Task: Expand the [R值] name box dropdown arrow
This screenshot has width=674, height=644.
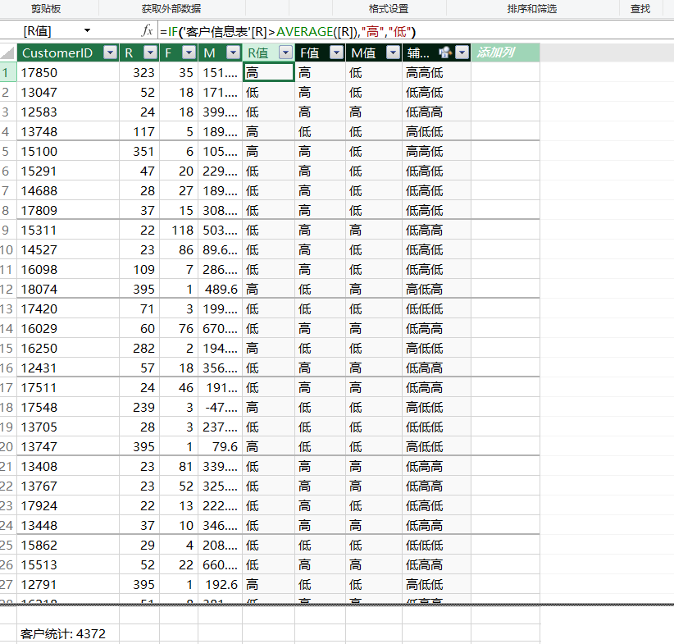Action: click(x=87, y=30)
